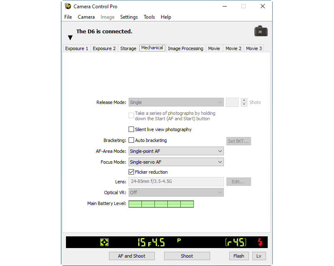The image size is (334, 266).
Task: Select the Mechanical tab
Action: click(152, 48)
